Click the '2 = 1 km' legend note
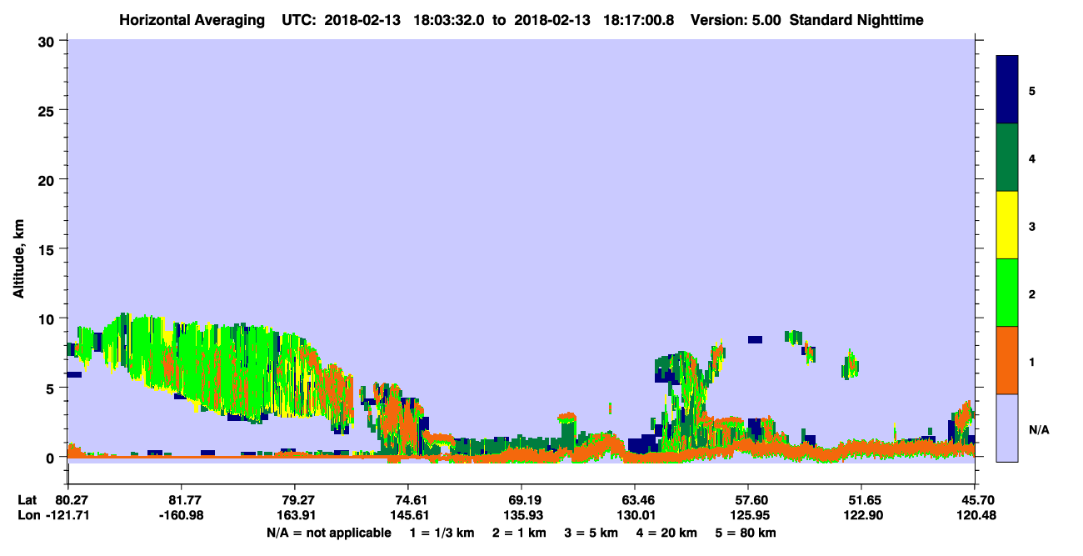 tap(520, 533)
